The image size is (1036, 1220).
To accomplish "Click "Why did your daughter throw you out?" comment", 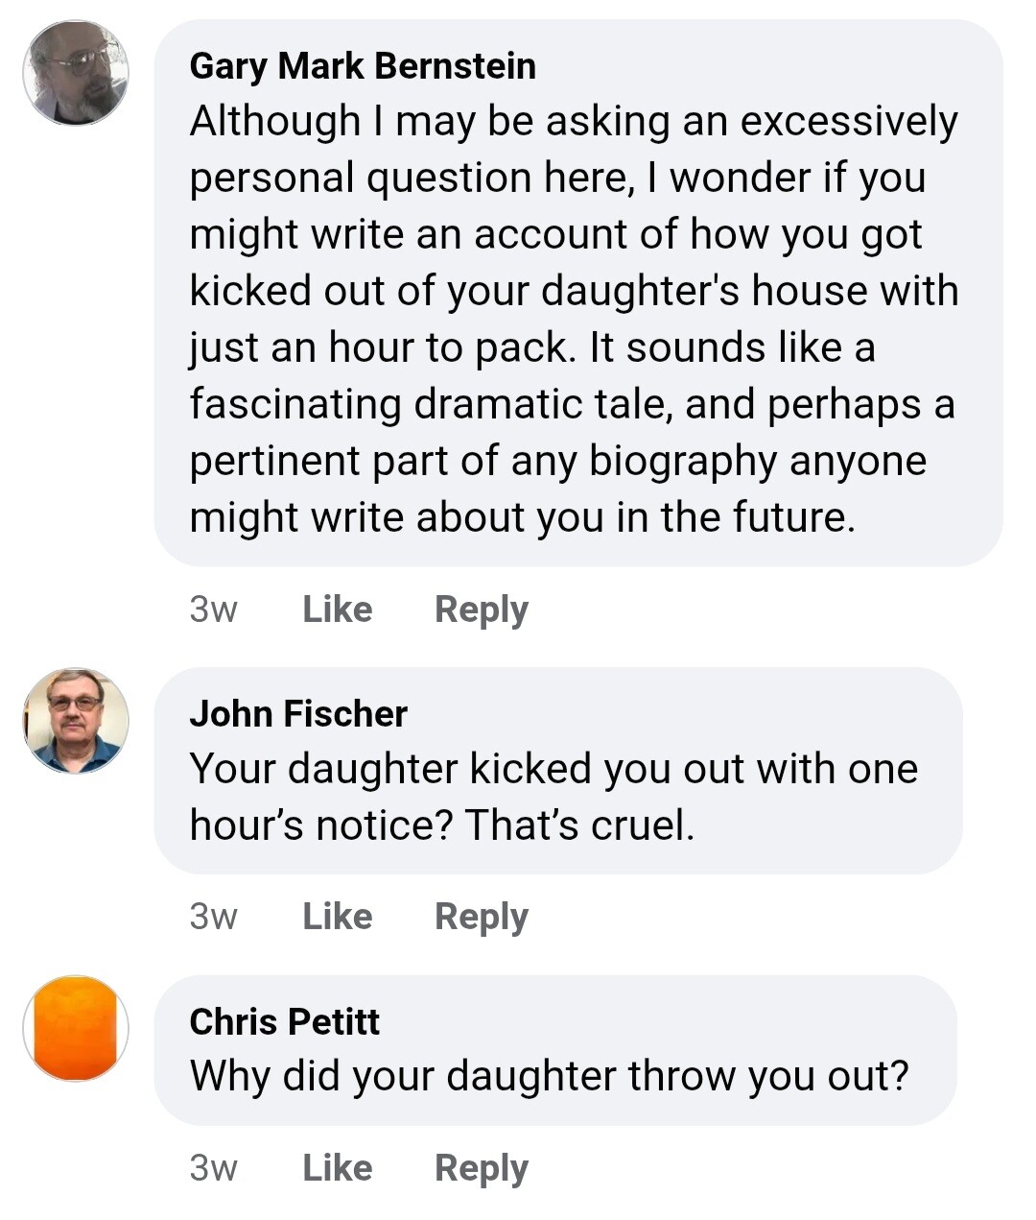I will [x=549, y=1076].
